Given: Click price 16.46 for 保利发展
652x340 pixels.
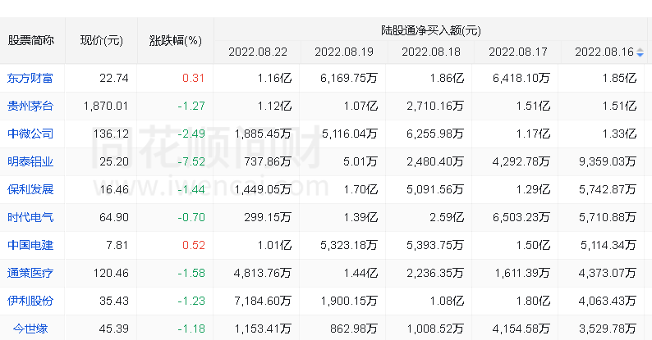Looking at the screenshot, I should [114, 189].
